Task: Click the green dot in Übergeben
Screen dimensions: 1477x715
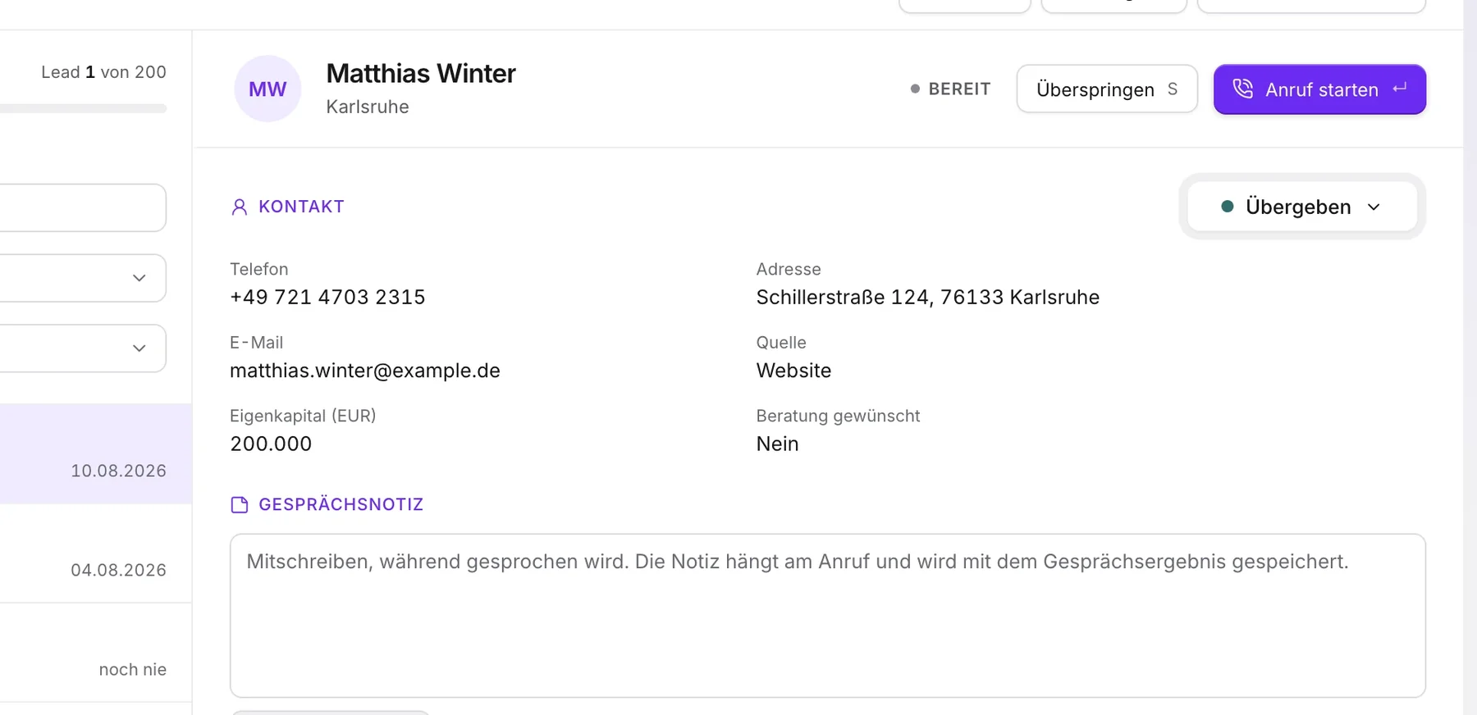Action: (1228, 207)
